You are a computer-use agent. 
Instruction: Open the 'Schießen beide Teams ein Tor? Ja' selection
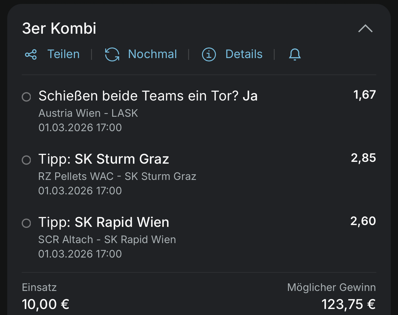pyautogui.click(x=148, y=96)
